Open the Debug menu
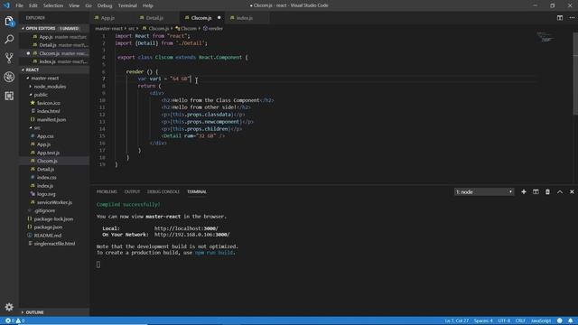The image size is (578, 325). coord(105,5)
